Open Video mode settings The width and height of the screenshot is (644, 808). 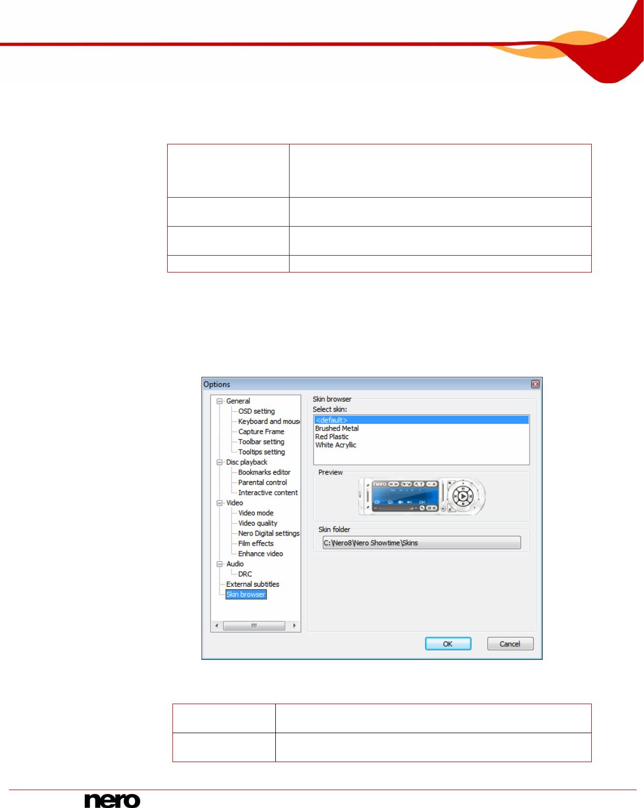tap(256, 513)
